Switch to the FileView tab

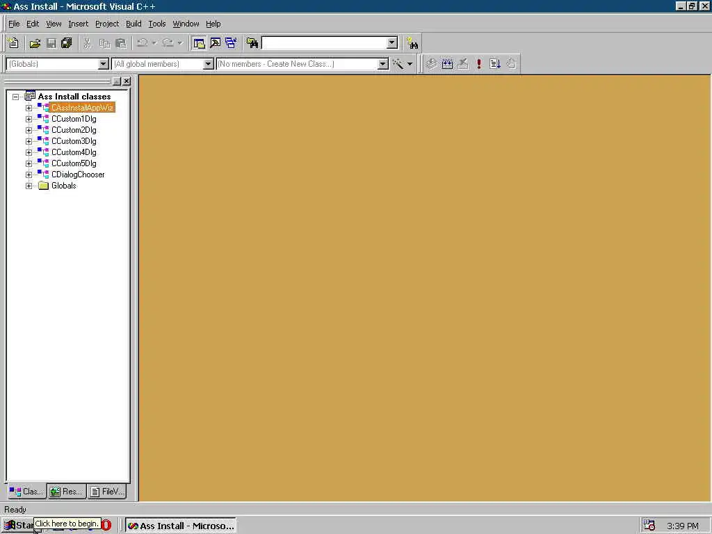pyautogui.click(x=106, y=492)
